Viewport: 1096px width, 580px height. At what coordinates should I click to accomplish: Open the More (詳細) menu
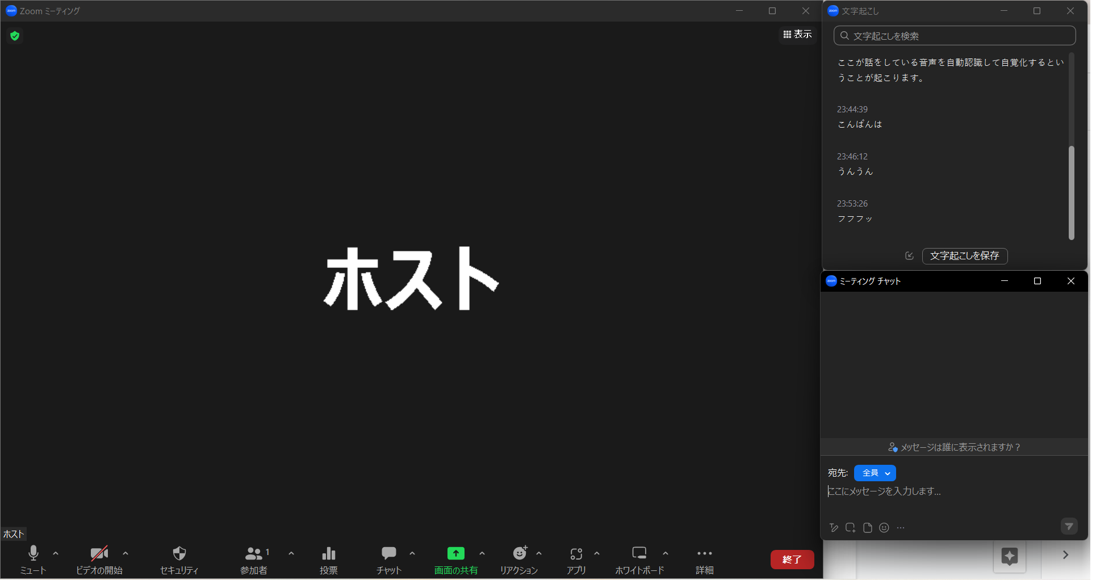click(704, 553)
